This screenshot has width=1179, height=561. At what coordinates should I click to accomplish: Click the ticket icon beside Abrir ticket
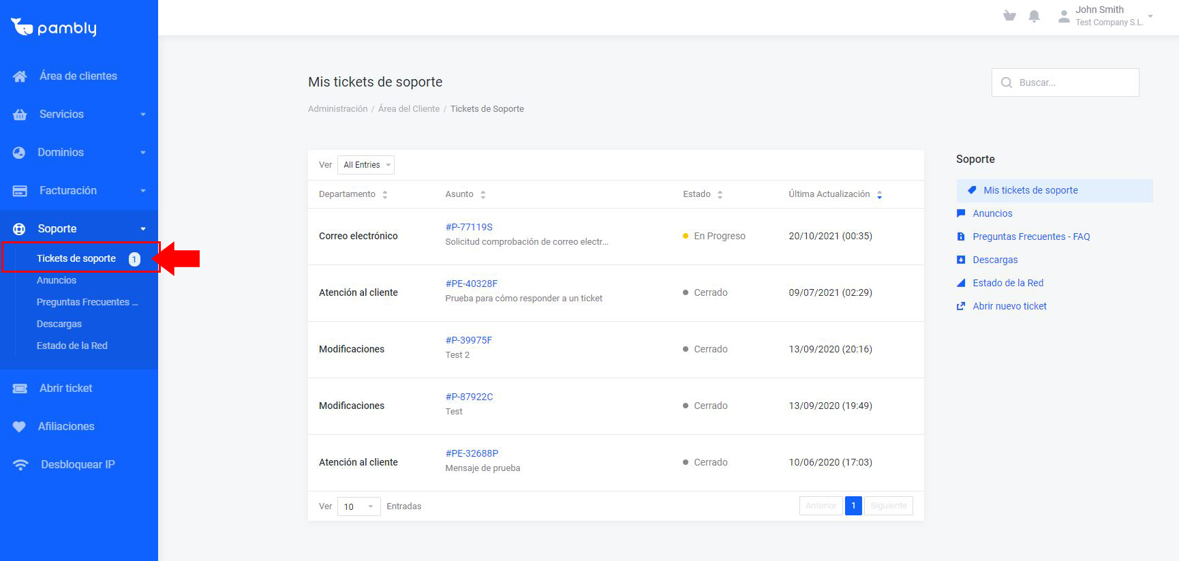pyautogui.click(x=20, y=389)
